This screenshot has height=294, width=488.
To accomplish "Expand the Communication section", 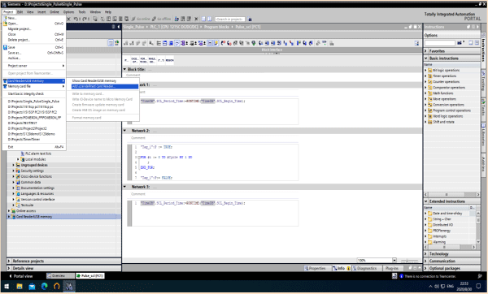I will (425, 261).
